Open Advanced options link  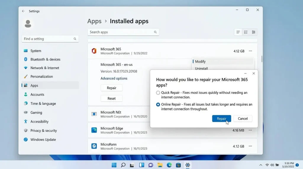click(x=114, y=78)
